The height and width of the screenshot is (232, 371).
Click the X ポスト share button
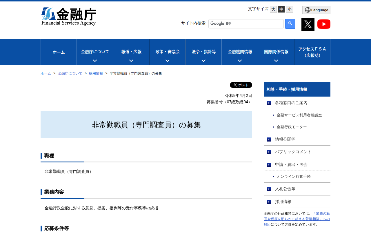coord(241,85)
